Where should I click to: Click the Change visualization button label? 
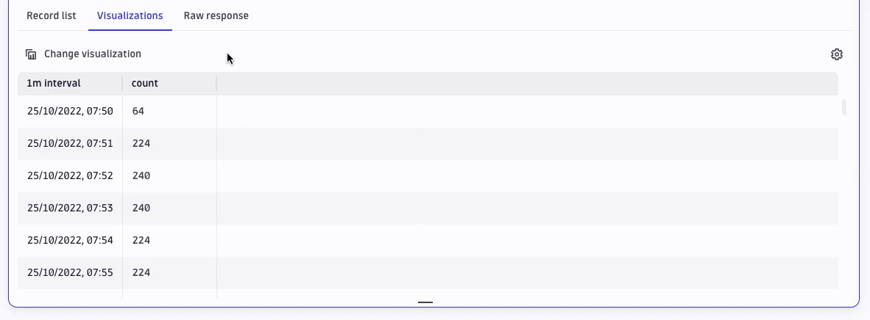[93, 54]
